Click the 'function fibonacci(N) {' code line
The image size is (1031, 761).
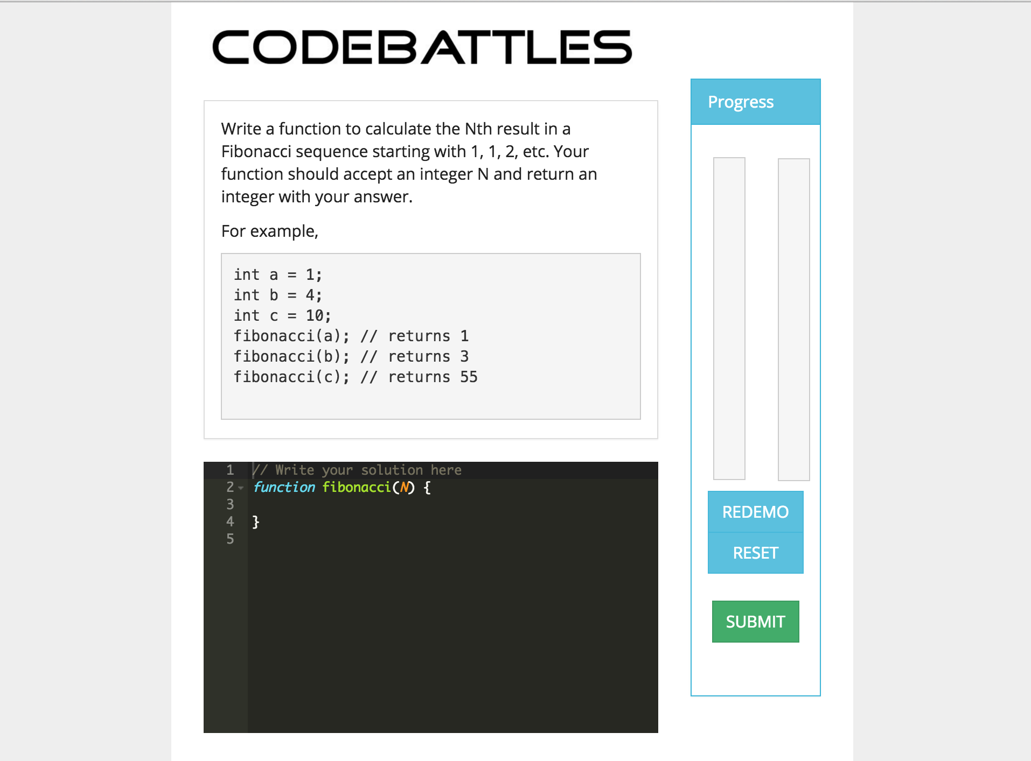[x=342, y=487]
